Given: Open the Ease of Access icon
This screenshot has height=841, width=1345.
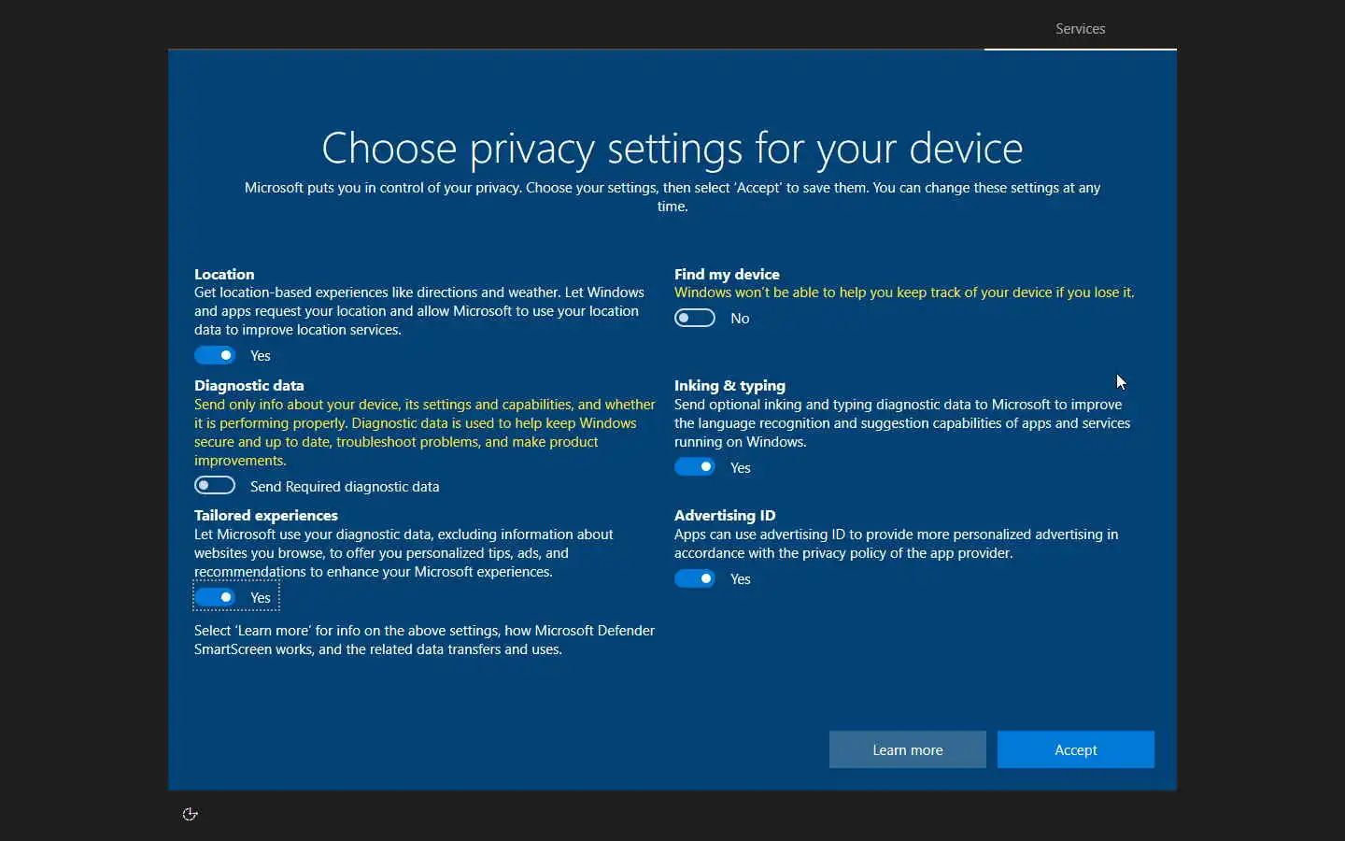Looking at the screenshot, I should coord(190,814).
